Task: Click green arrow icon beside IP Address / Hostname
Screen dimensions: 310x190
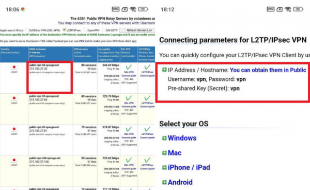Action: coord(164,70)
